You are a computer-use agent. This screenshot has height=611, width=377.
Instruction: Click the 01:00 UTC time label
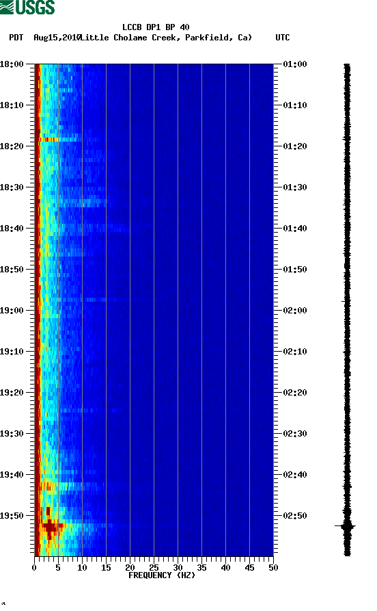(295, 64)
